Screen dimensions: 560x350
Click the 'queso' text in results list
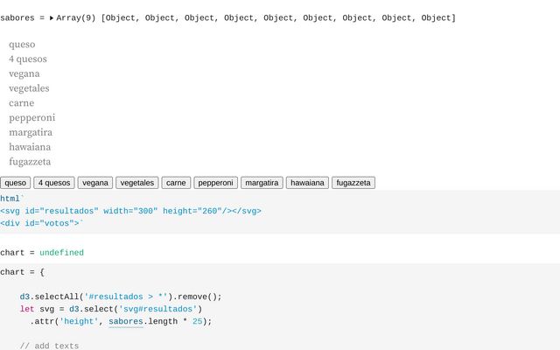[22, 45]
